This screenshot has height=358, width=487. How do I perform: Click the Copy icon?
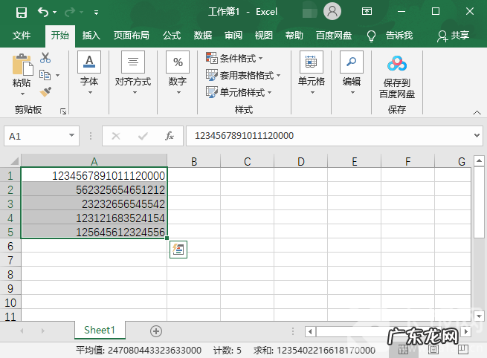tap(45, 75)
